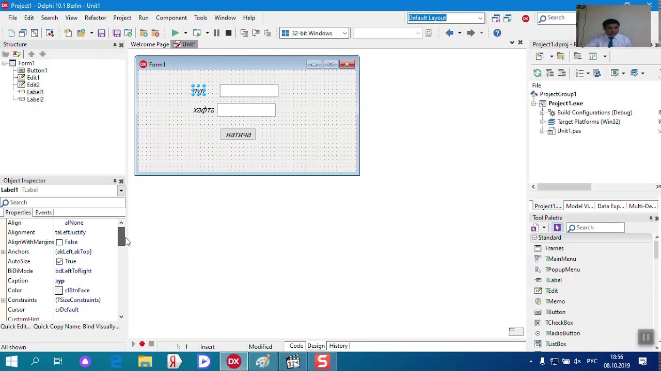The height and width of the screenshot is (371, 661).
Task: Toggle the AutoSize True checkbox
Action: coord(59,261)
